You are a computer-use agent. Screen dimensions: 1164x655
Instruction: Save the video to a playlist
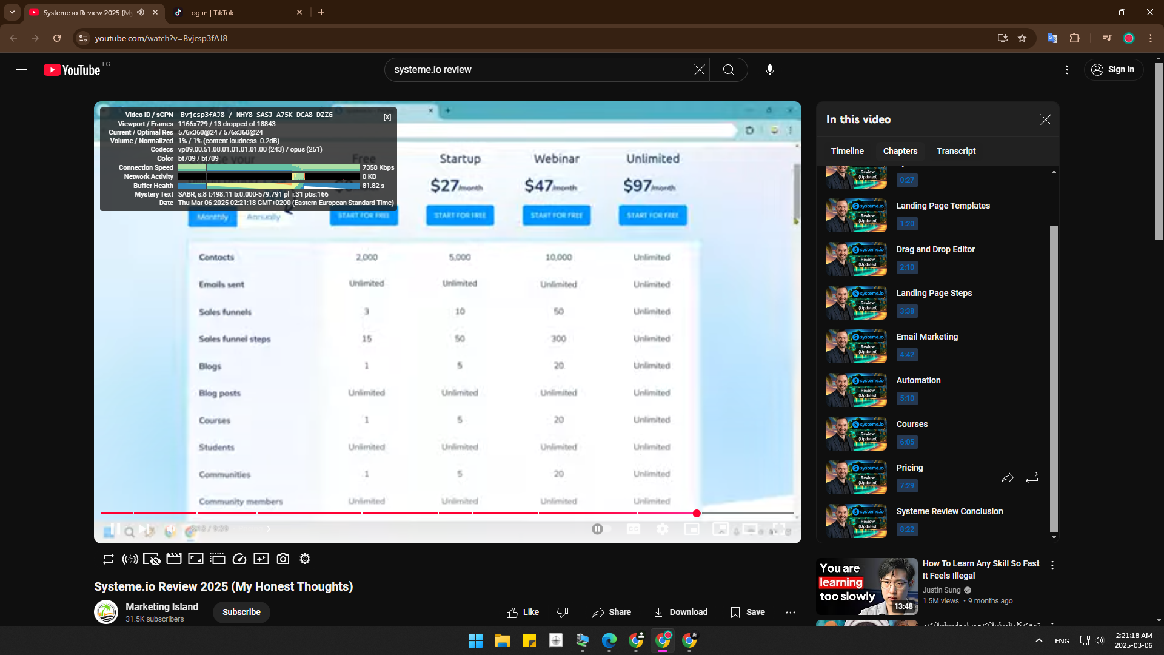[x=748, y=613]
